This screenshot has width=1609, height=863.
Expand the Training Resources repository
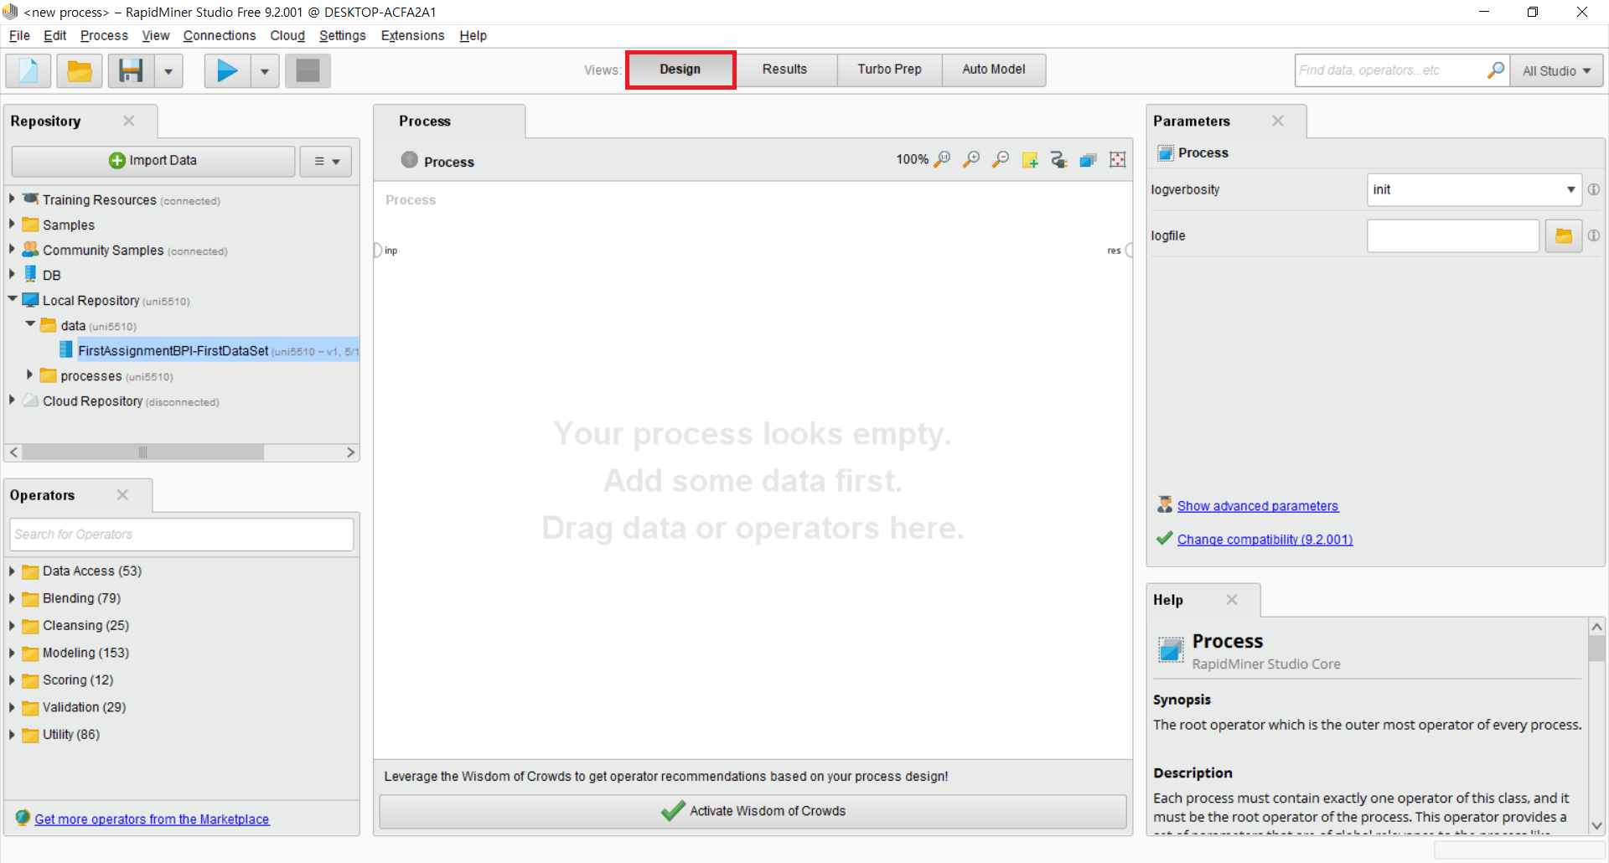[12, 199]
